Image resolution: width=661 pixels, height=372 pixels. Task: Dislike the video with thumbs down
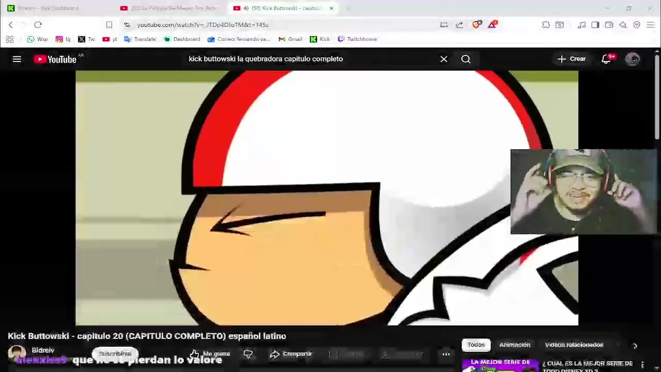coord(248,354)
